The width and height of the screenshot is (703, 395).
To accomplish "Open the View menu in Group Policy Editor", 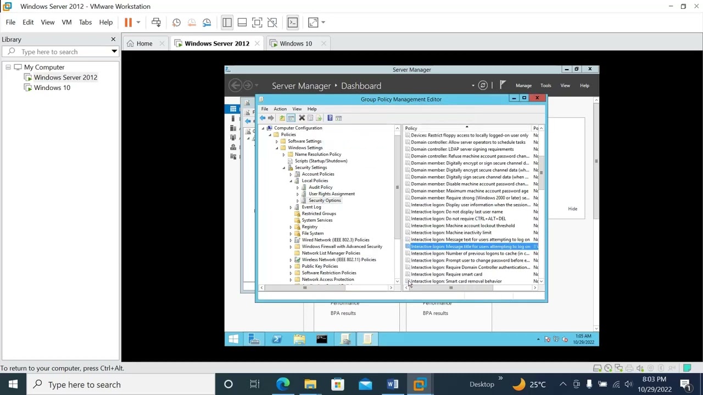I will click(297, 109).
